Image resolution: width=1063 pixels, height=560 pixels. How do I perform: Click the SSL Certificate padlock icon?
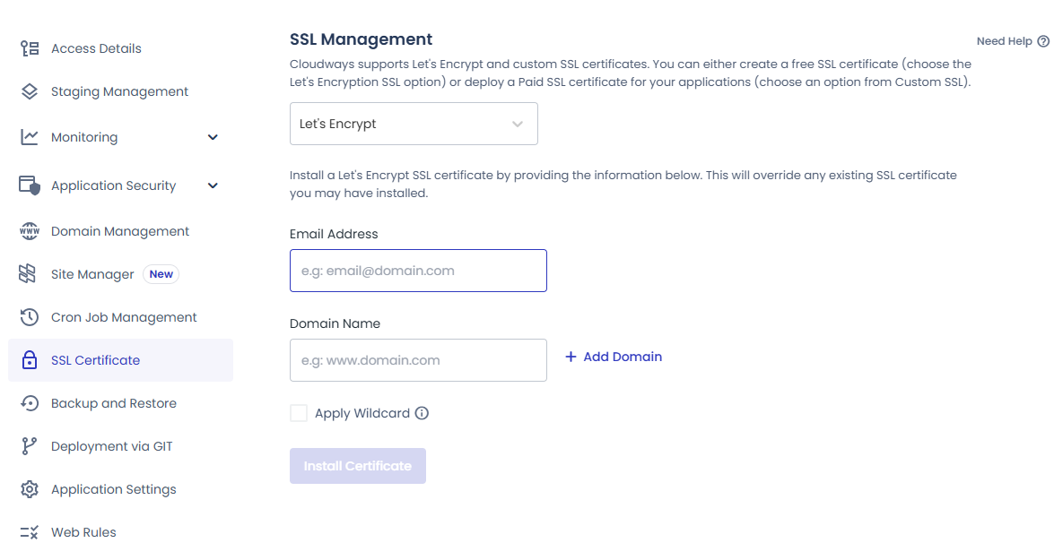pyautogui.click(x=29, y=359)
